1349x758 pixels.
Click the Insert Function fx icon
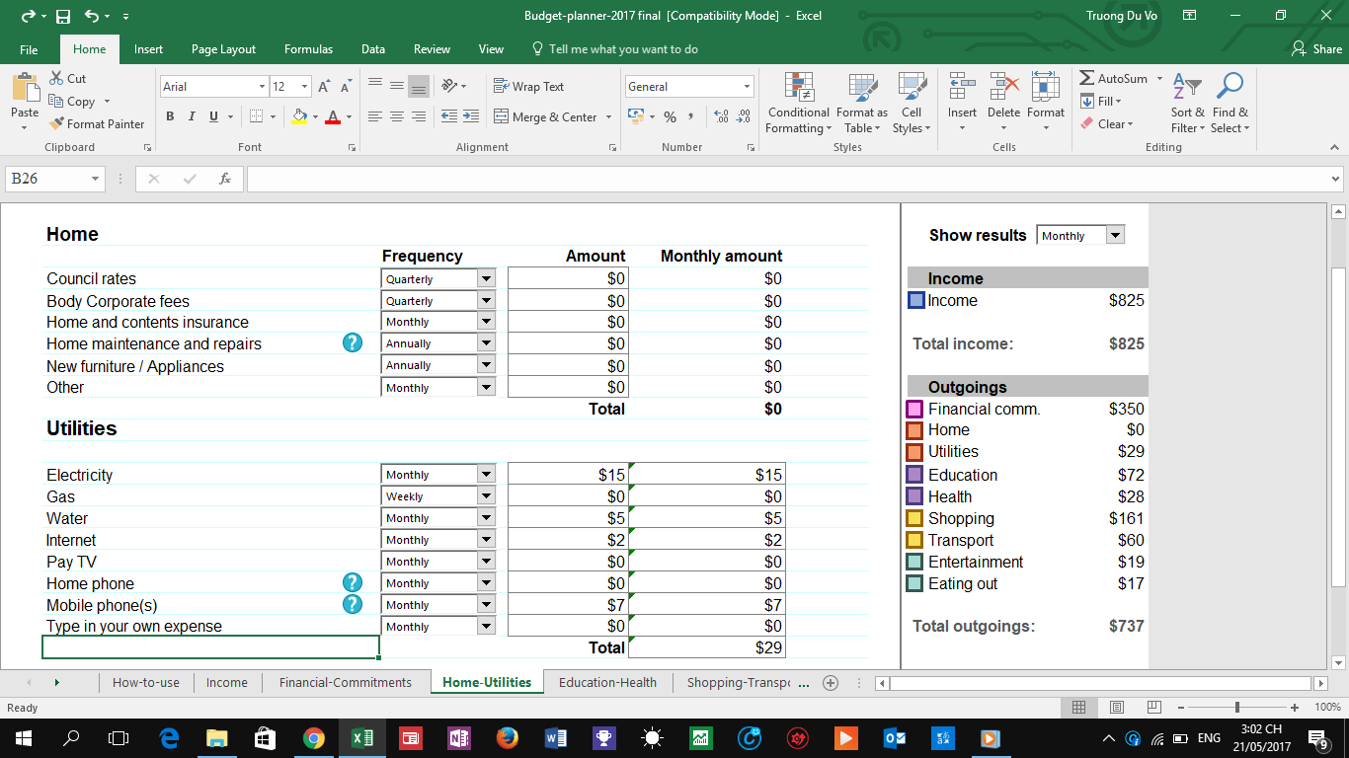225,179
